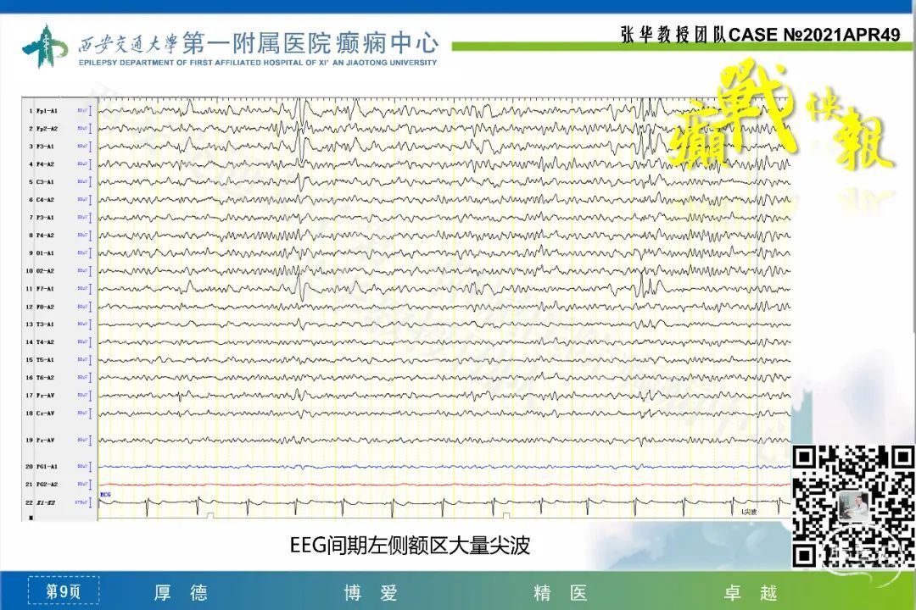Click the blue ECG label on trace
The image size is (916, 610).
click(105, 495)
